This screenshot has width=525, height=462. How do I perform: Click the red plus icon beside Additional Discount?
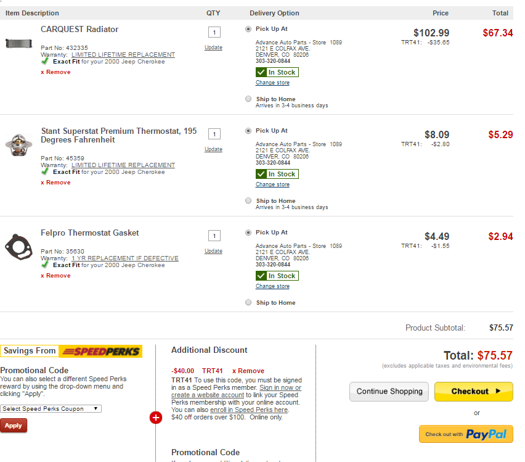point(155,418)
